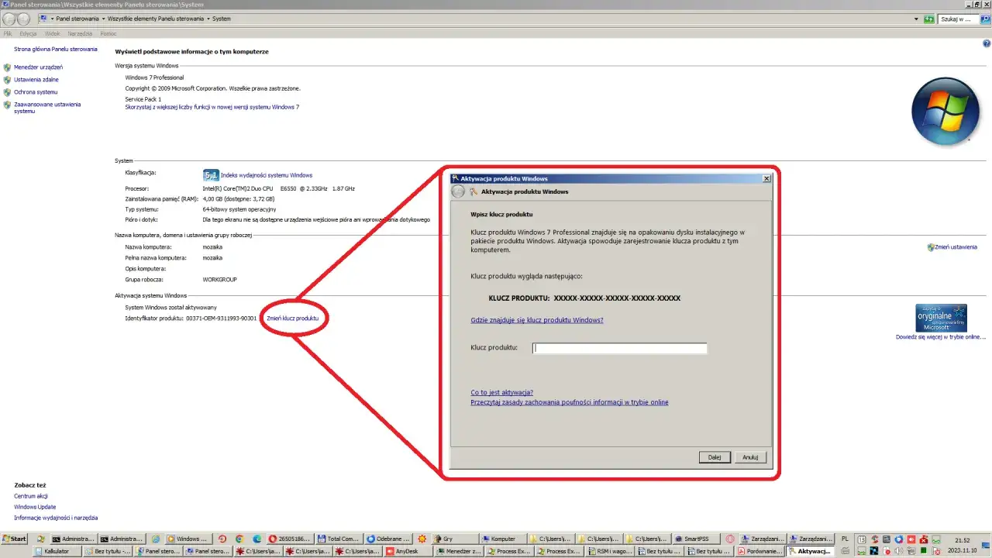Open the Windows performance index rating icon
992x558 pixels.
[211, 174]
